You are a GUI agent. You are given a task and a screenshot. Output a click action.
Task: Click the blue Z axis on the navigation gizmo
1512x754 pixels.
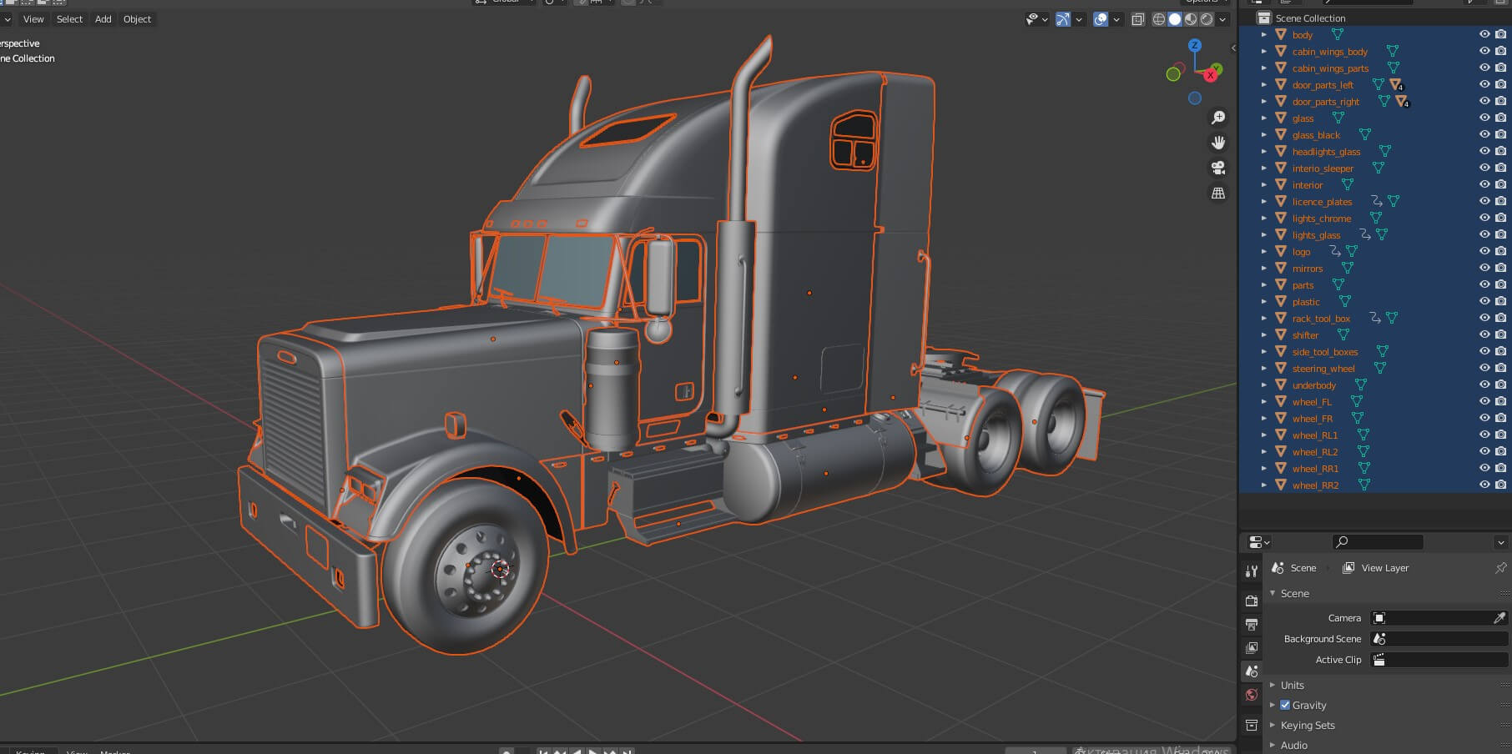click(x=1195, y=45)
